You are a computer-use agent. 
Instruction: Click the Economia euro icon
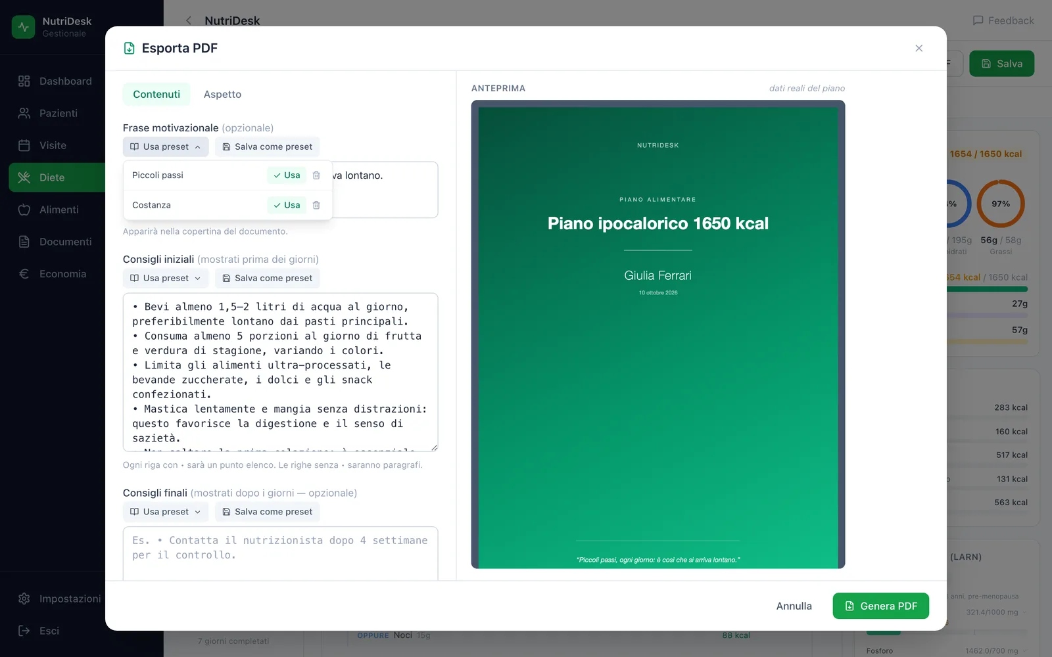click(24, 274)
